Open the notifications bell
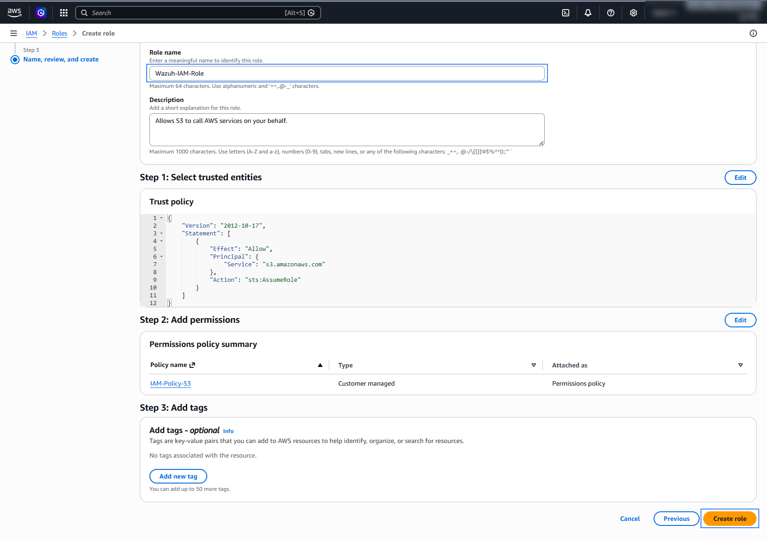 [x=588, y=13]
